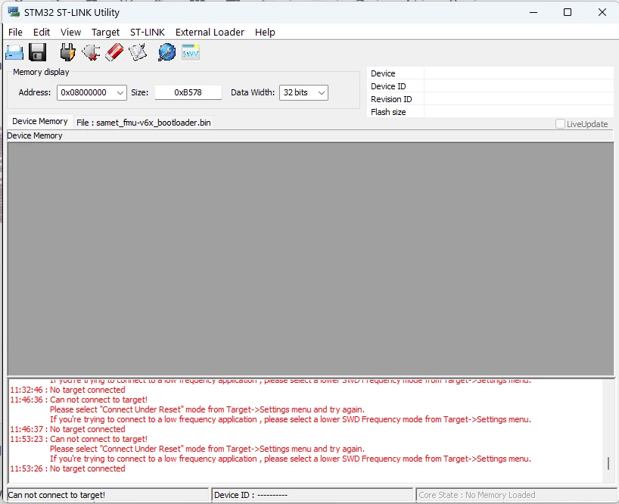Open the View menu
Viewport: 619px width, 504px height.
[x=70, y=33]
